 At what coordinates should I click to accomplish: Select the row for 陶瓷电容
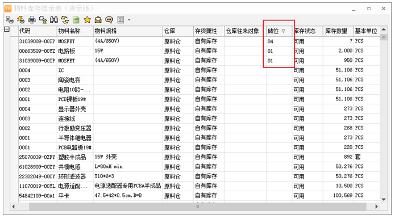coord(195,80)
